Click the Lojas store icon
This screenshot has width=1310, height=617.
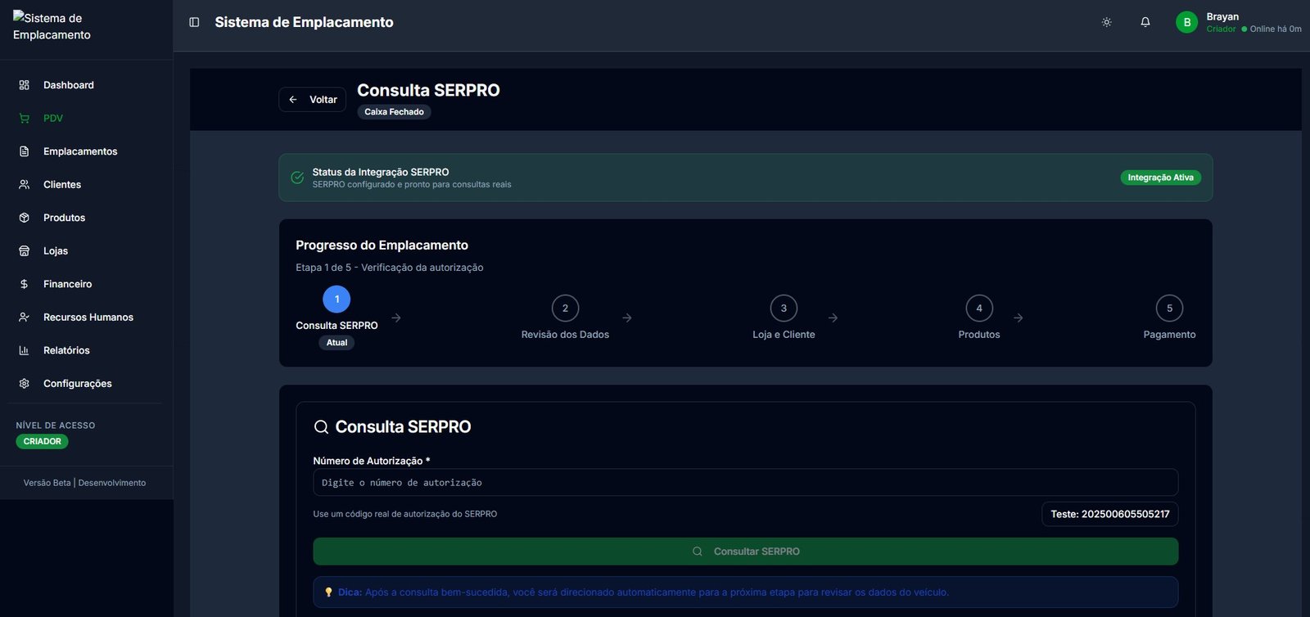coord(25,251)
